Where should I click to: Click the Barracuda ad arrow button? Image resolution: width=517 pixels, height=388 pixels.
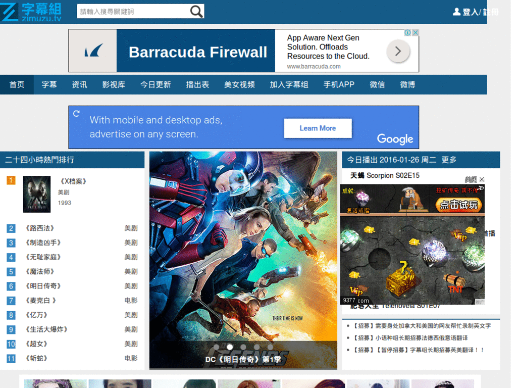pos(398,51)
